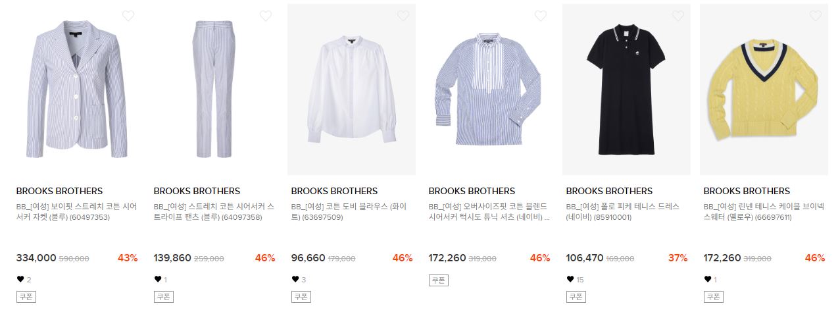This screenshot has height=312, width=838.
Task: Open product title ending with 63697509
Action: pos(349,212)
